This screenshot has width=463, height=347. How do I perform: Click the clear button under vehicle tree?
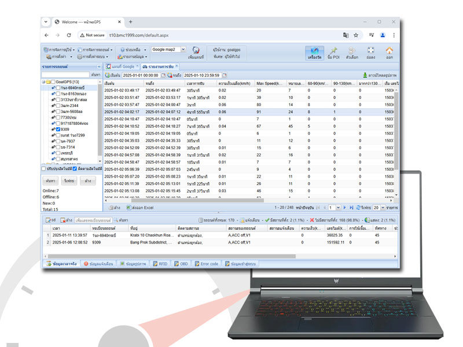[x=88, y=180]
